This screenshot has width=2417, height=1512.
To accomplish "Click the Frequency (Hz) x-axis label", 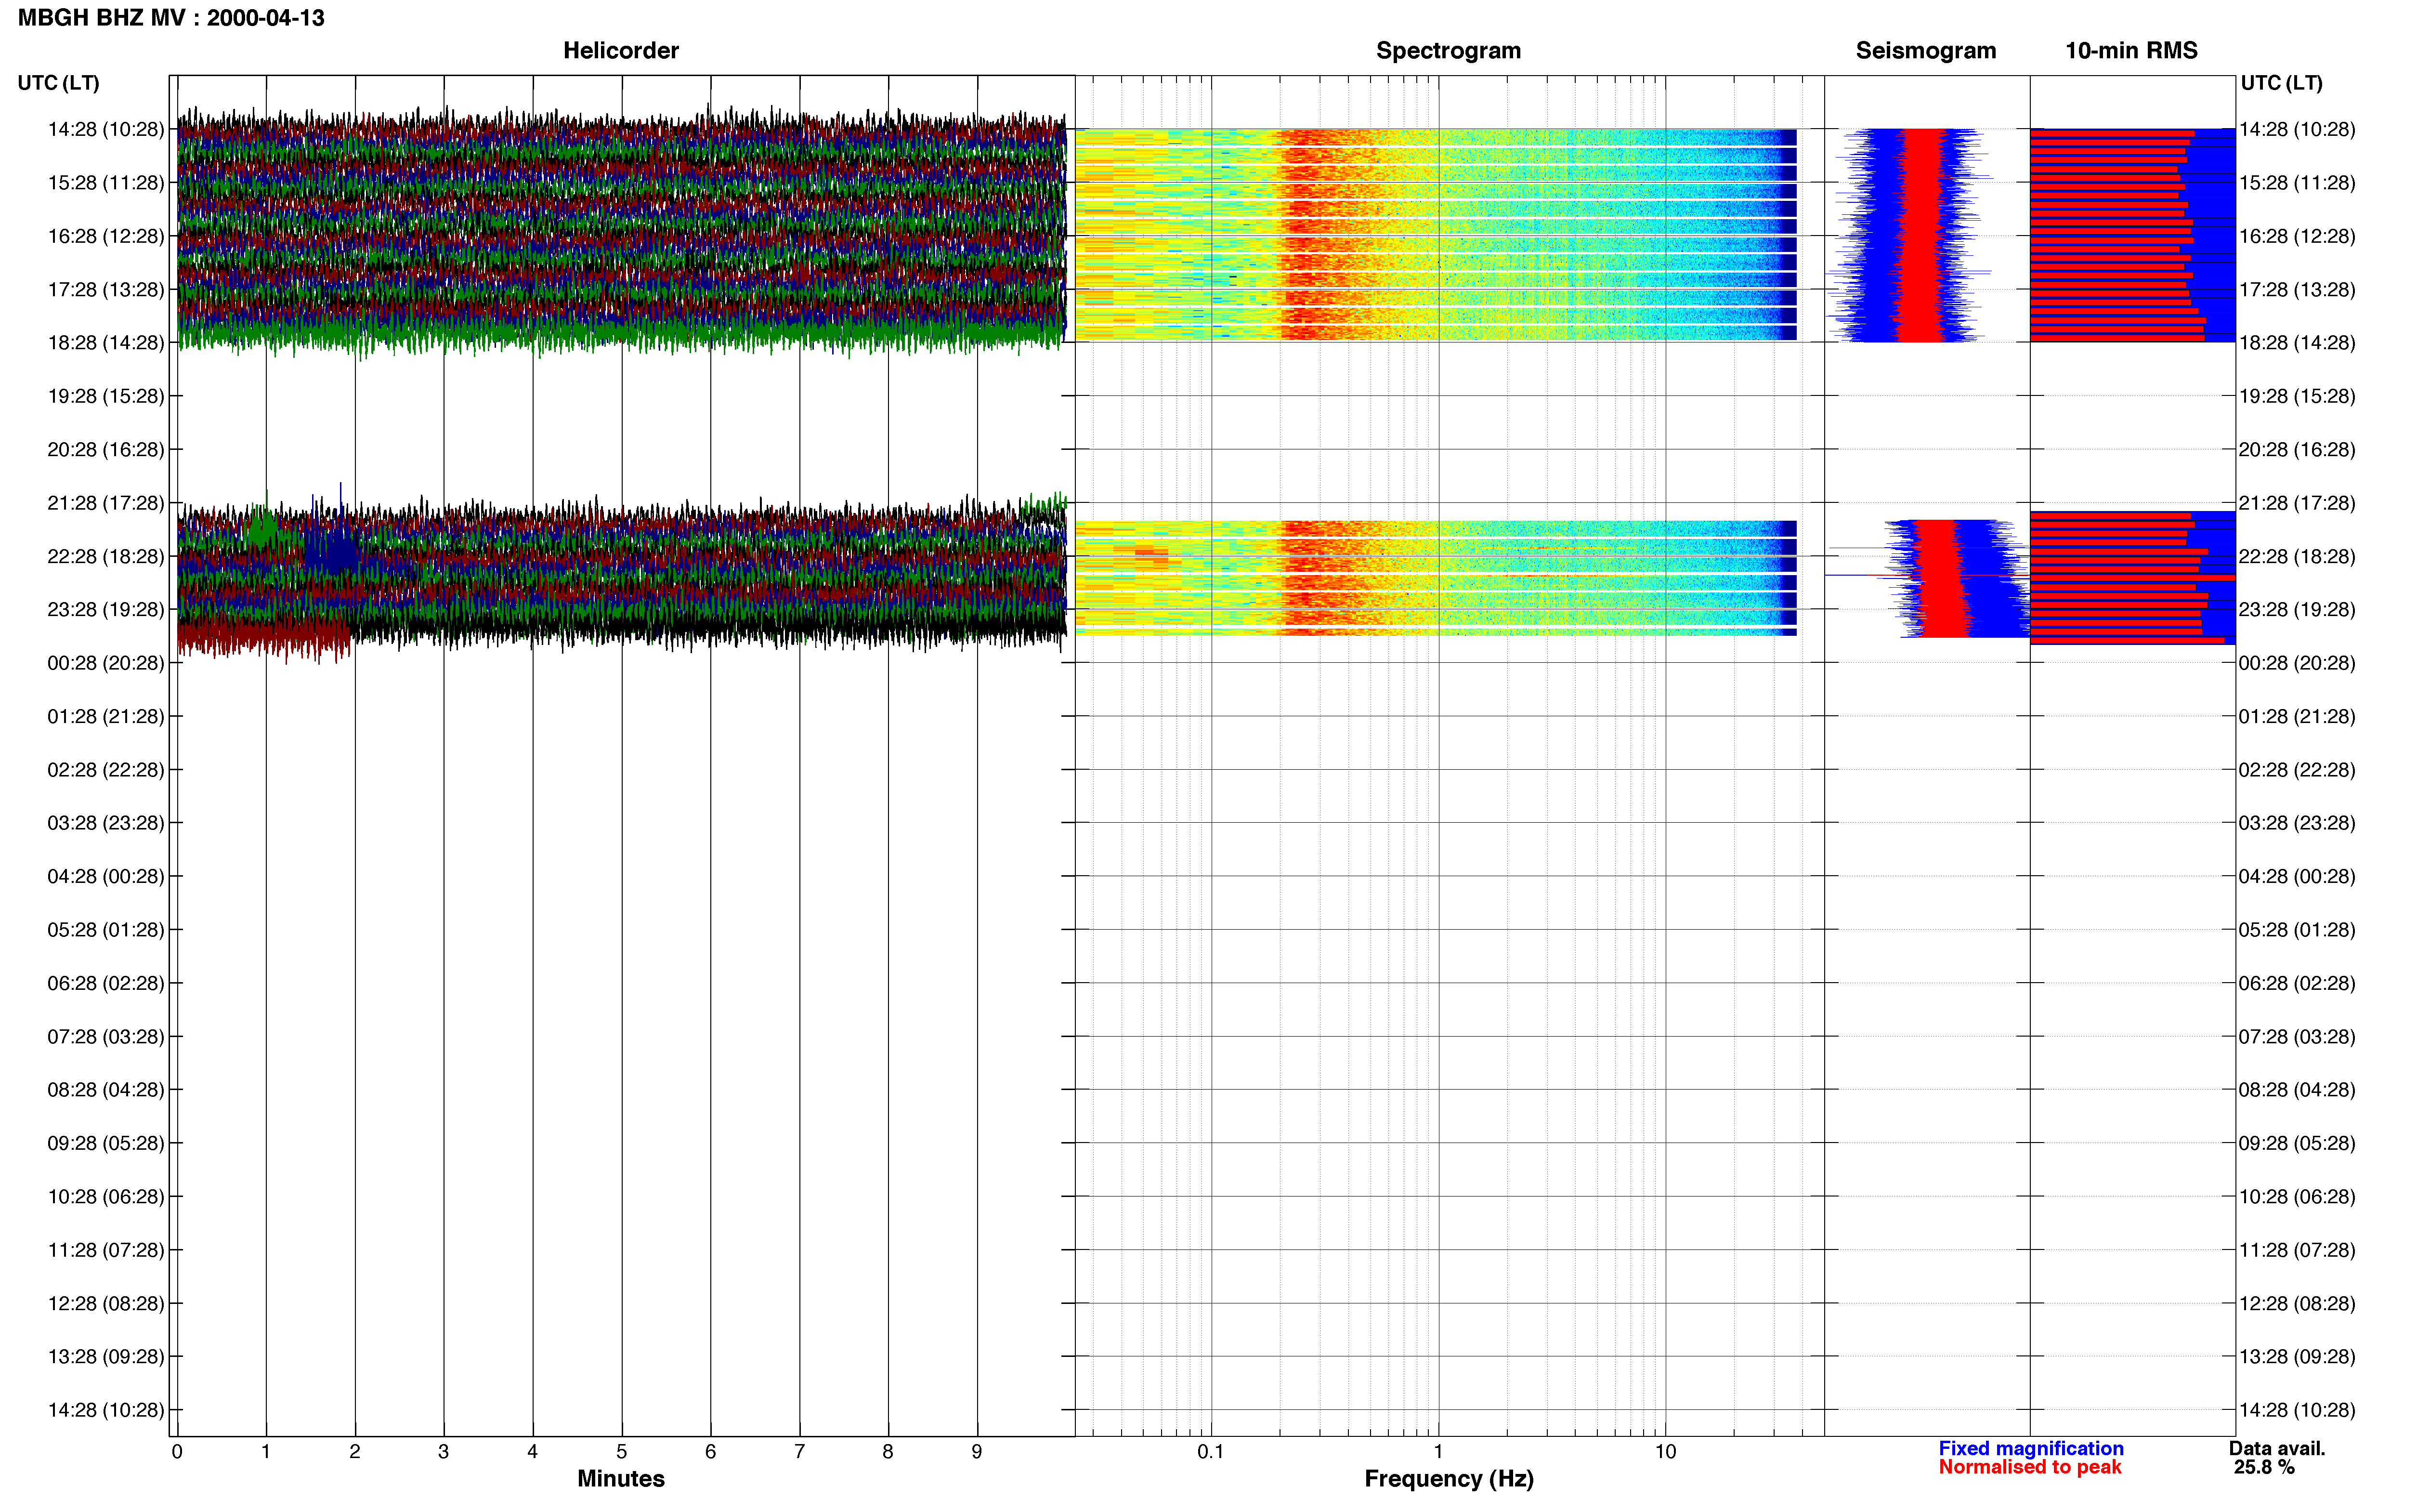I will click(x=1449, y=1478).
